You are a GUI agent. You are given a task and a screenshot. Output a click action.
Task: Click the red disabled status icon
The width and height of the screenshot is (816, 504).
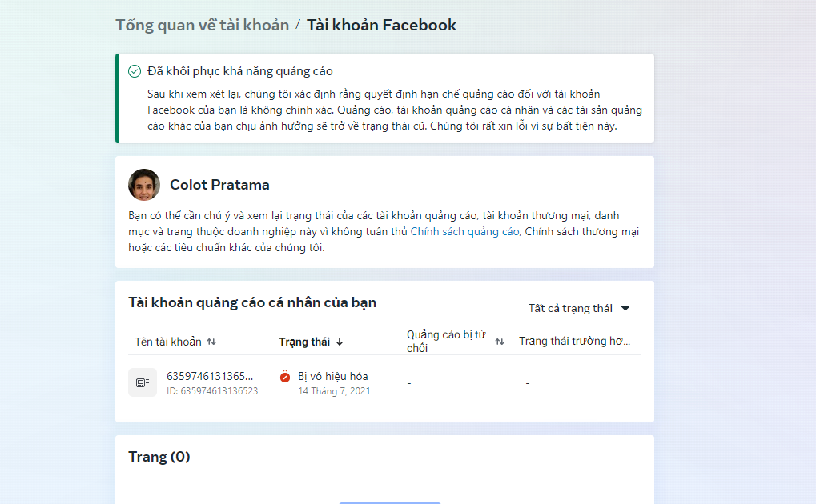point(284,376)
